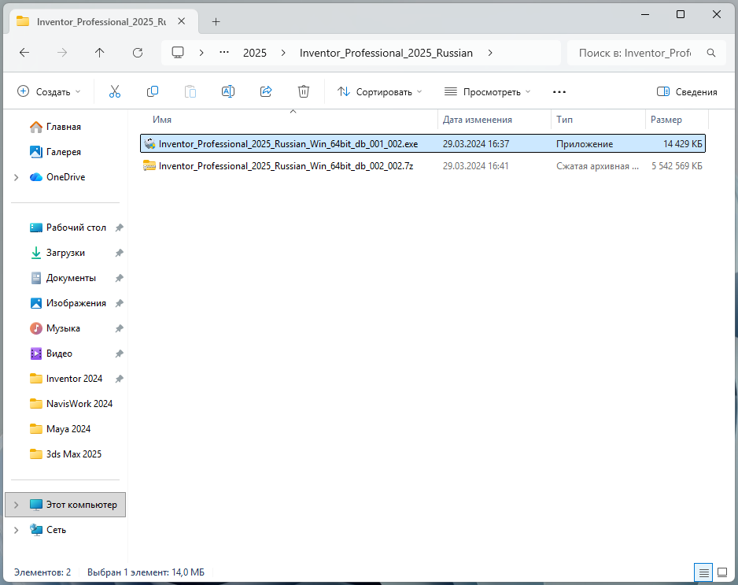Click Inventor_Professional_2025_Russian breadcrumb
Screen dimensions: 738x585
point(386,53)
